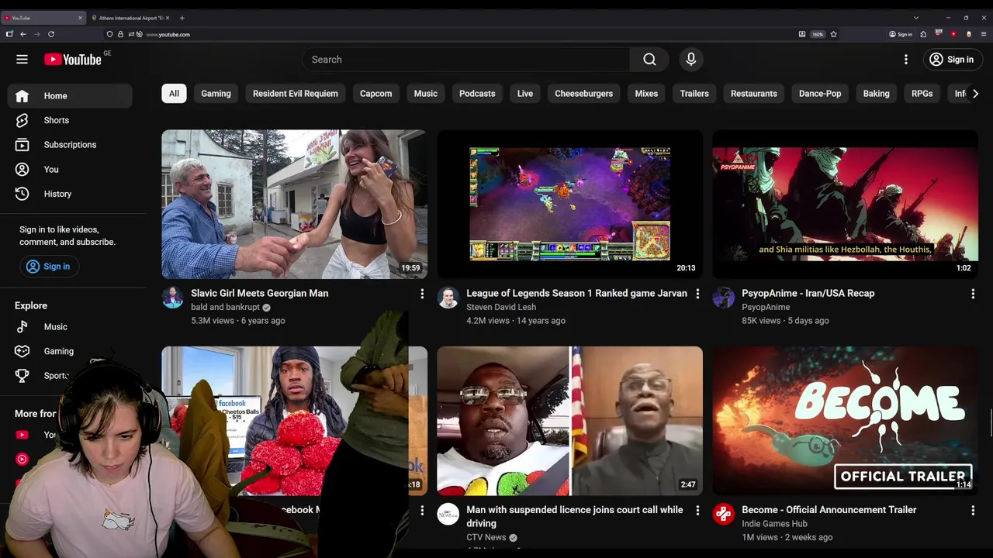Select the Live chip
The height and width of the screenshot is (558, 993).
525,94
